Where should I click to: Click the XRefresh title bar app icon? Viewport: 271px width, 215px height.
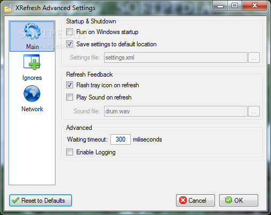click(9, 8)
